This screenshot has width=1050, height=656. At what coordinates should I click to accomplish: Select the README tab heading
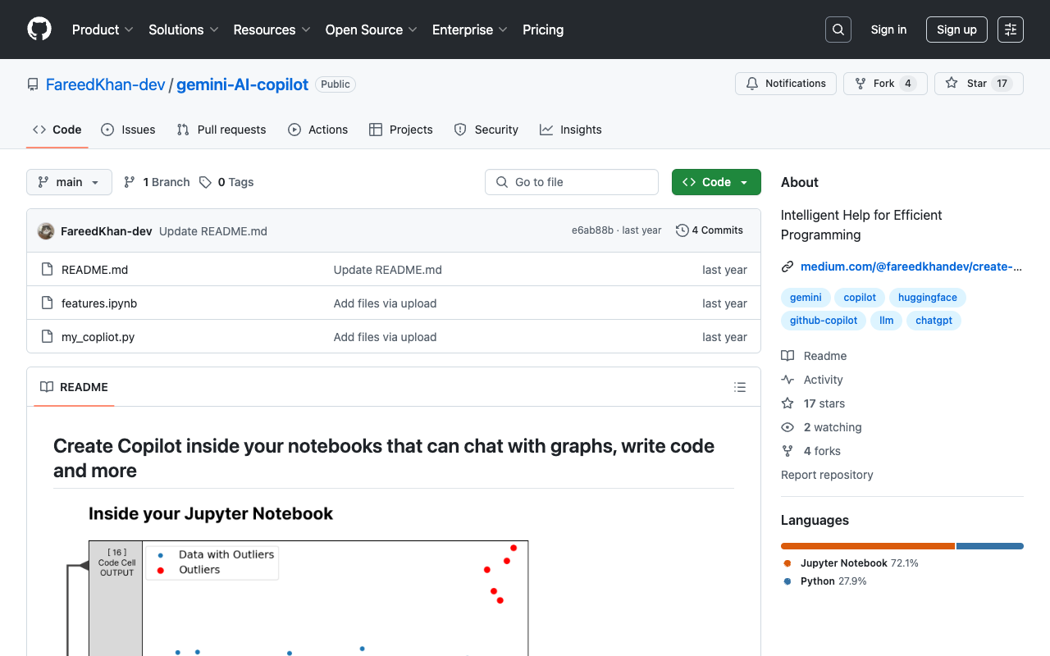[x=75, y=387]
